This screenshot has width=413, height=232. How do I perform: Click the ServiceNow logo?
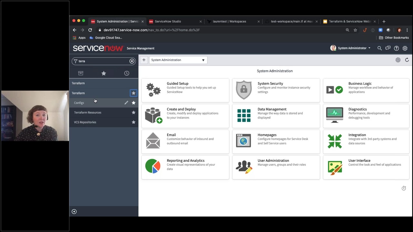tap(98, 48)
